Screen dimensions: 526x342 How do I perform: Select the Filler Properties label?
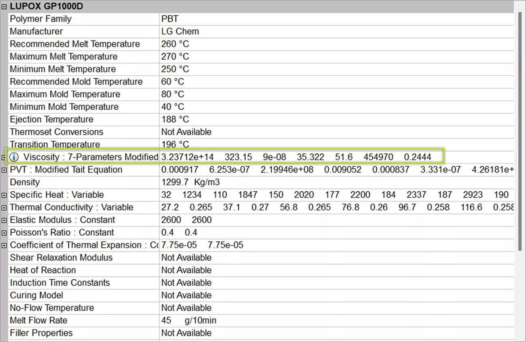[41, 333]
